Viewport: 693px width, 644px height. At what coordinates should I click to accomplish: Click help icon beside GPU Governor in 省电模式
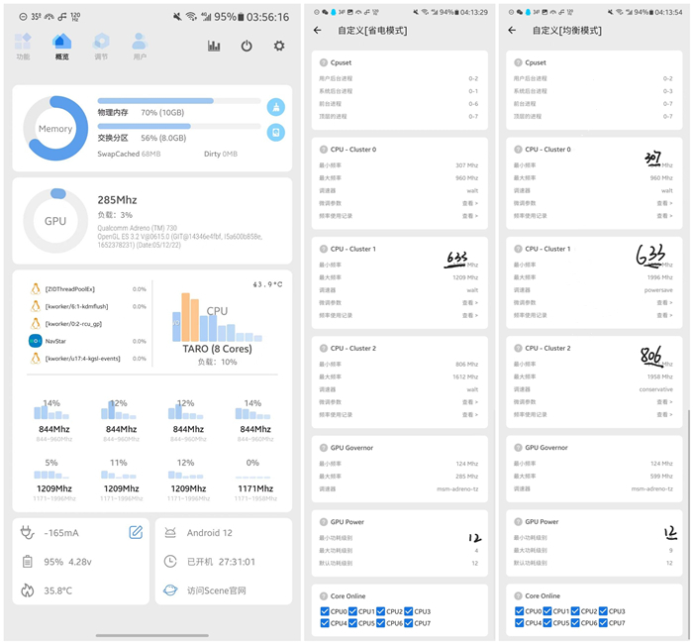[323, 448]
